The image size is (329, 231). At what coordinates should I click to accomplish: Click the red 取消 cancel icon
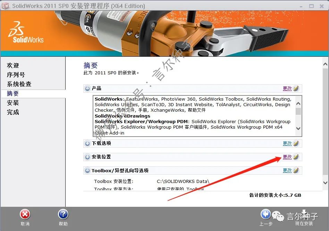[x=25, y=214]
